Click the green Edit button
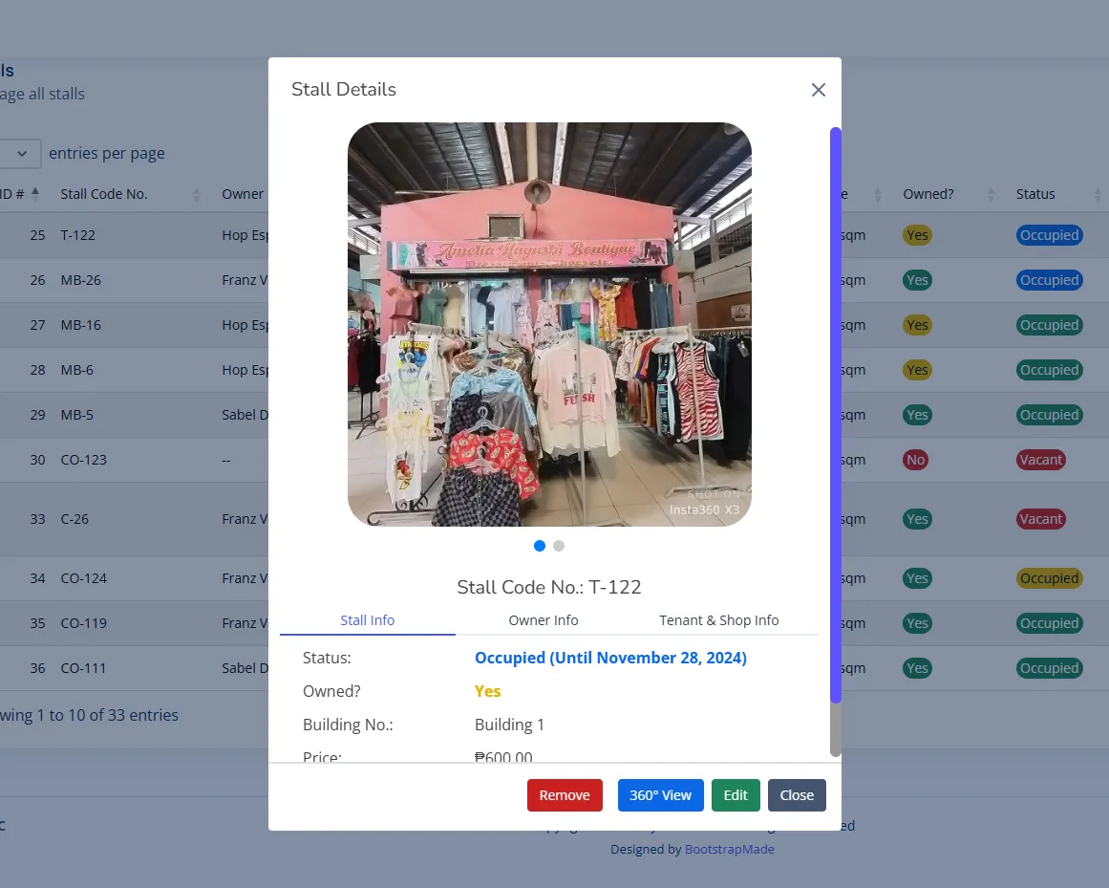Screen dimensions: 1109x888 (736, 795)
